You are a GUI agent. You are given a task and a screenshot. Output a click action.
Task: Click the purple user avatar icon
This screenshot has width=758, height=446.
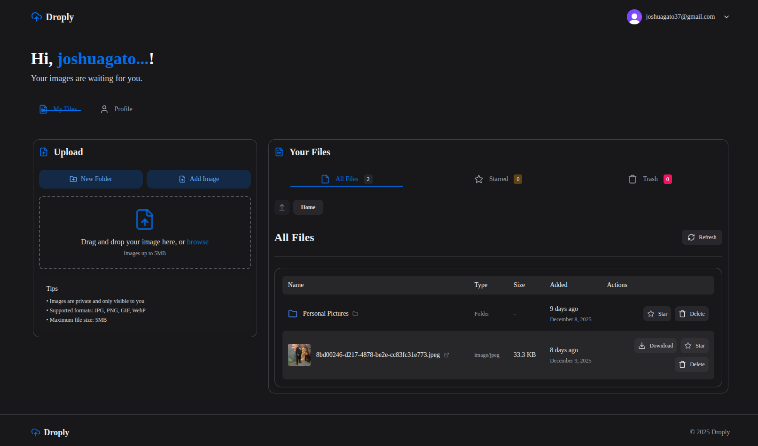click(634, 17)
